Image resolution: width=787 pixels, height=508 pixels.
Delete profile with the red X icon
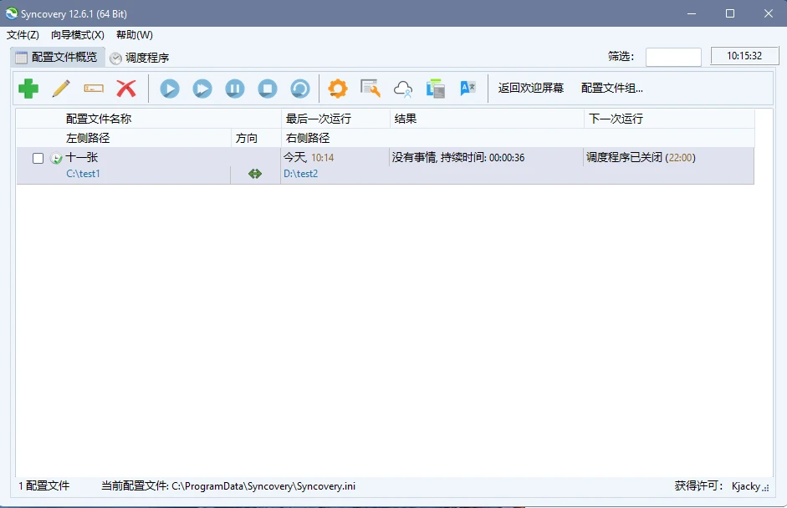click(126, 89)
